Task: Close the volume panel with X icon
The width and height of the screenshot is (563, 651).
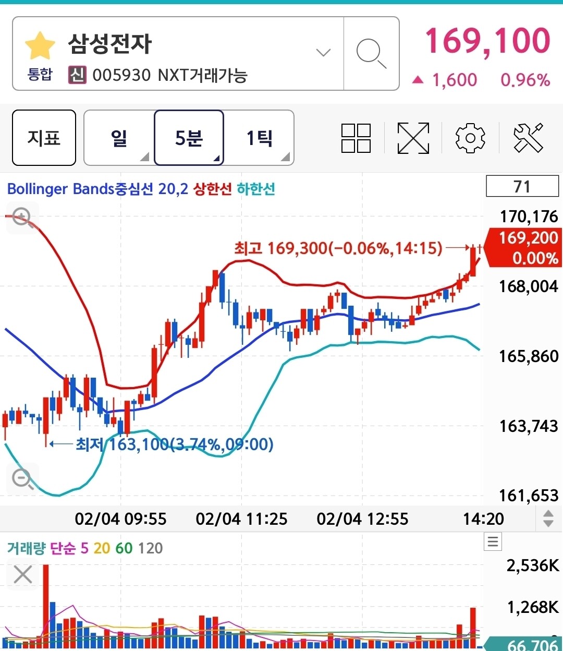Action: 23,575
